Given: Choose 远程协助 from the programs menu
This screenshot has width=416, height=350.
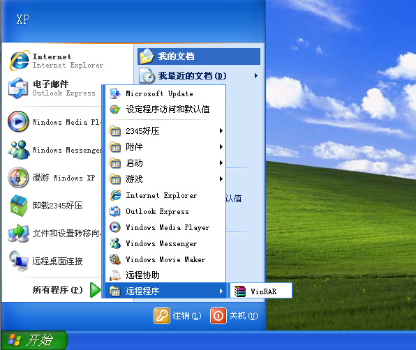Looking at the screenshot, I should click(165, 275).
